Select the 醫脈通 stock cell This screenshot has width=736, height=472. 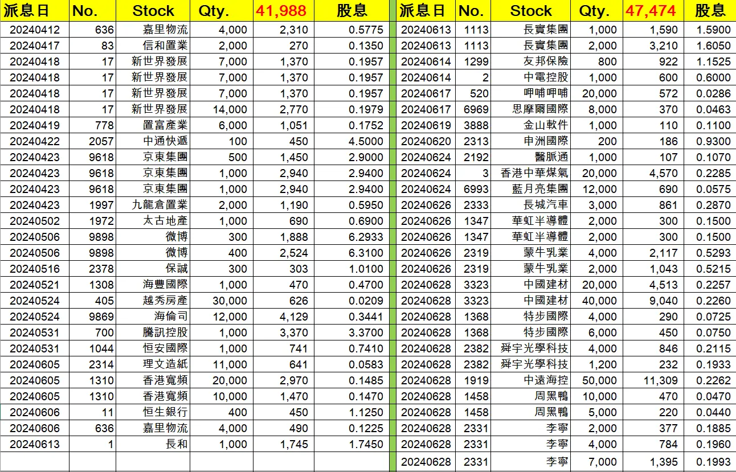point(531,157)
